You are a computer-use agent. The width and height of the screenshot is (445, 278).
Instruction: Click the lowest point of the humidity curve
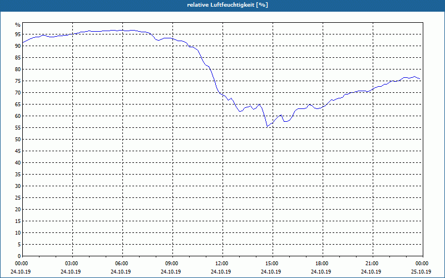pos(267,126)
